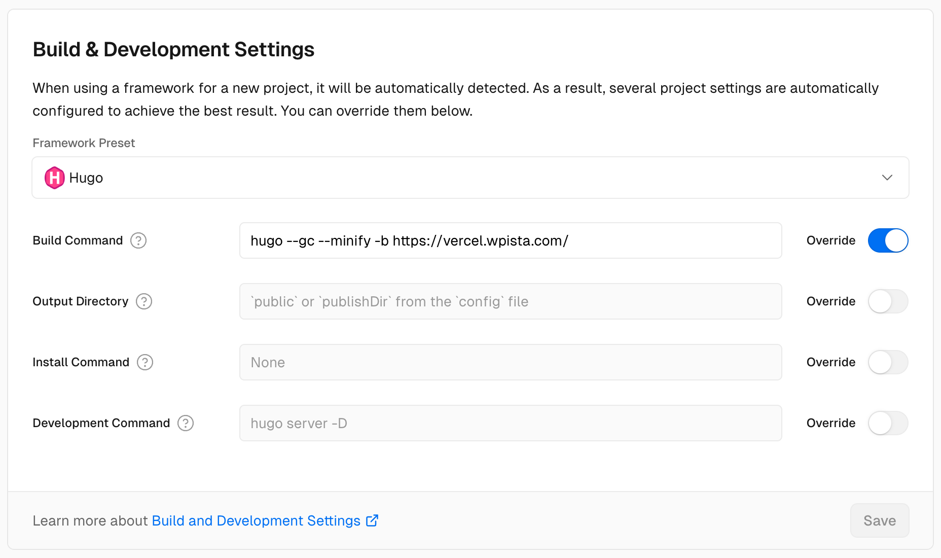Screen dimensions: 941x558
Task: Expand the Framework Preset chevron arrow
Action: (x=887, y=178)
